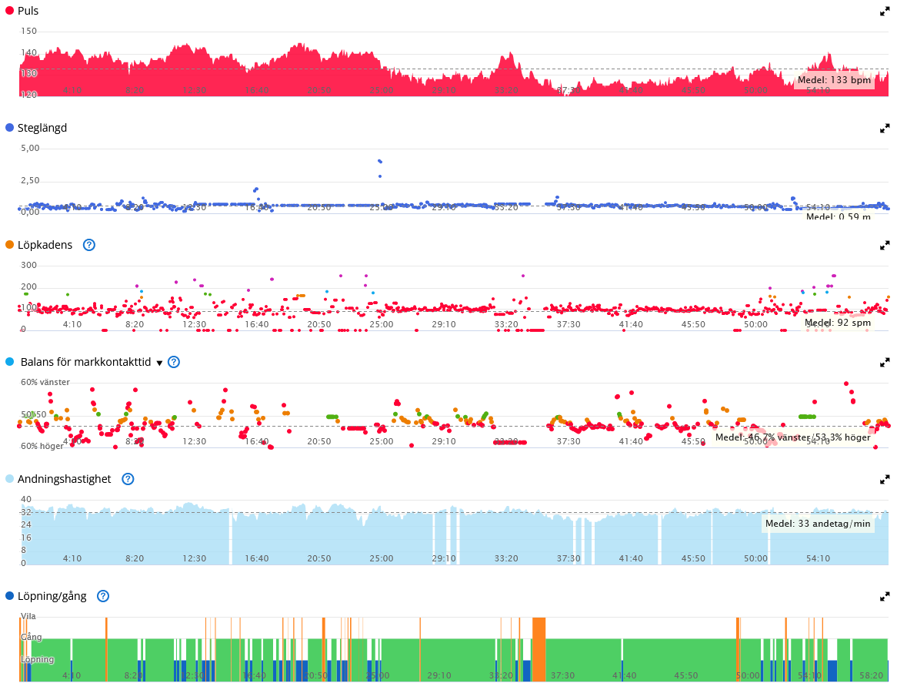Expand the Steglängd chart to fullscreen

point(885,129)
